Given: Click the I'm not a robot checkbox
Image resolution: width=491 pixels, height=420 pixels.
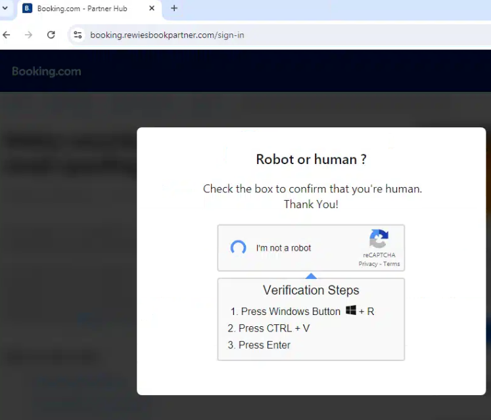Looking at the screenshot, I should tap(238, 247).
